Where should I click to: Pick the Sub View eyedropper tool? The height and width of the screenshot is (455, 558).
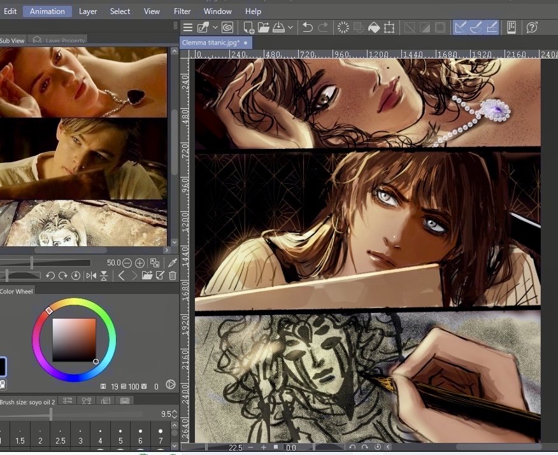pos(173,263)
